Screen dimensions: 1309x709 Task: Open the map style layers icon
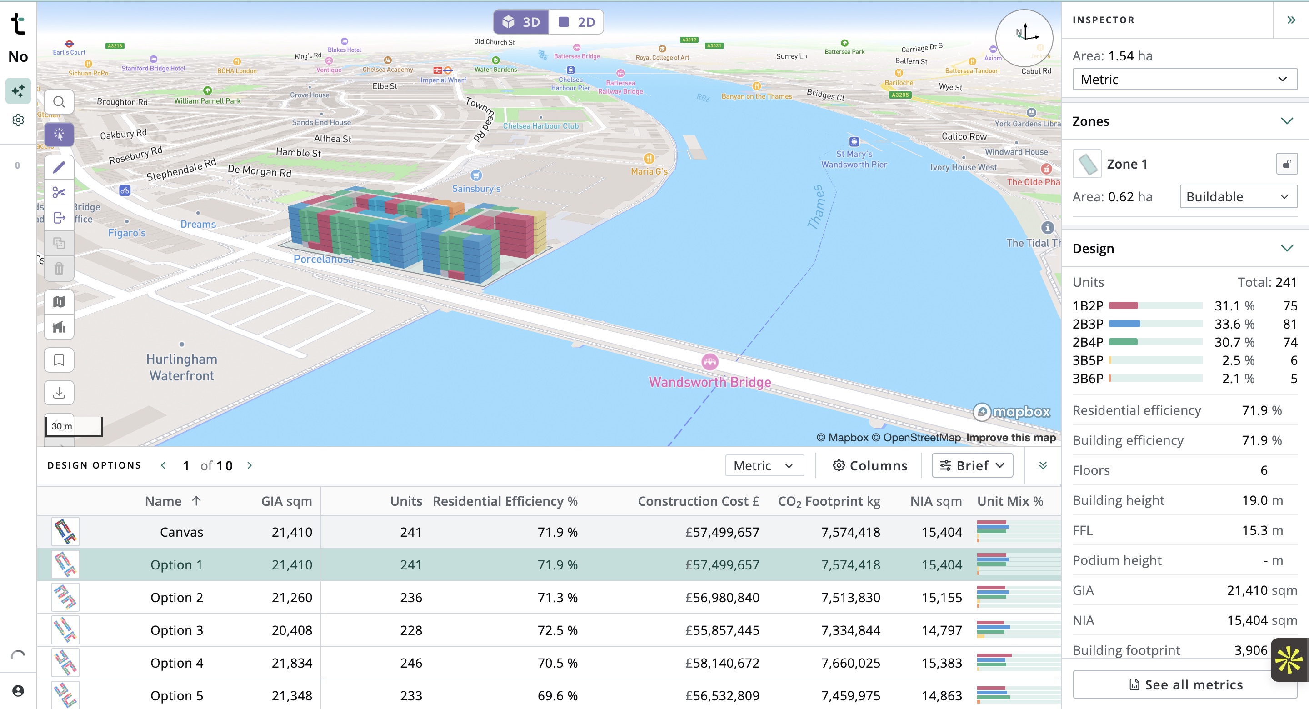[59, 302]
